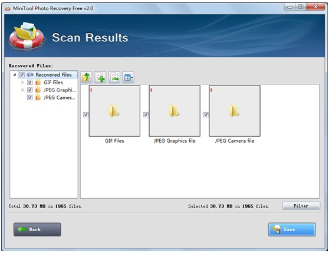Click the Selected 38.73 MB status text

pyautogui.click(x=229, y=206)
